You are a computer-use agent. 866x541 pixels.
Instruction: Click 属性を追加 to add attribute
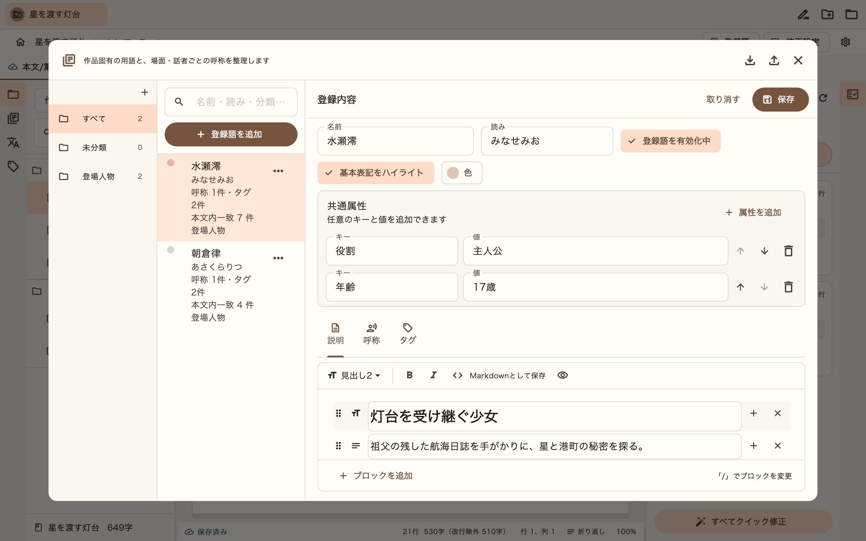pyautogui.click(x=753, y=212)
